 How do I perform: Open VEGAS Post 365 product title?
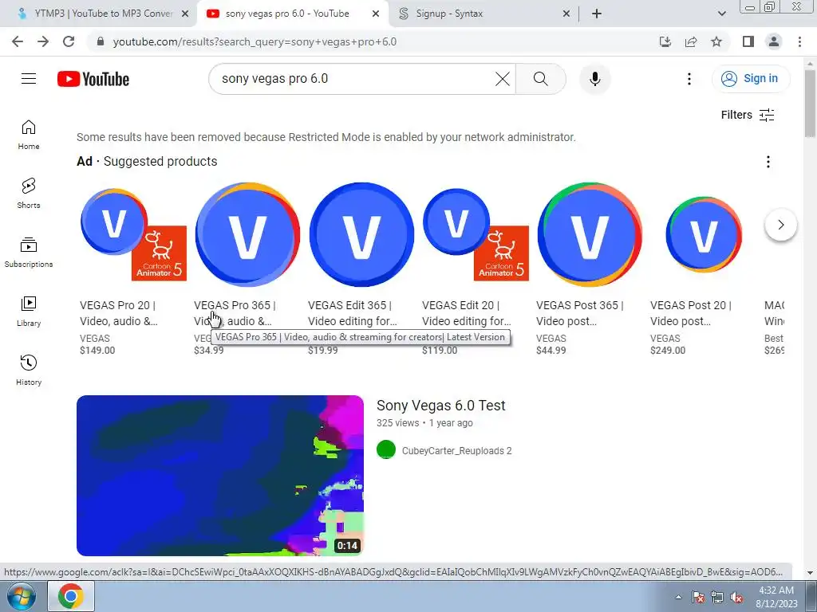click(x=579, y=313)
